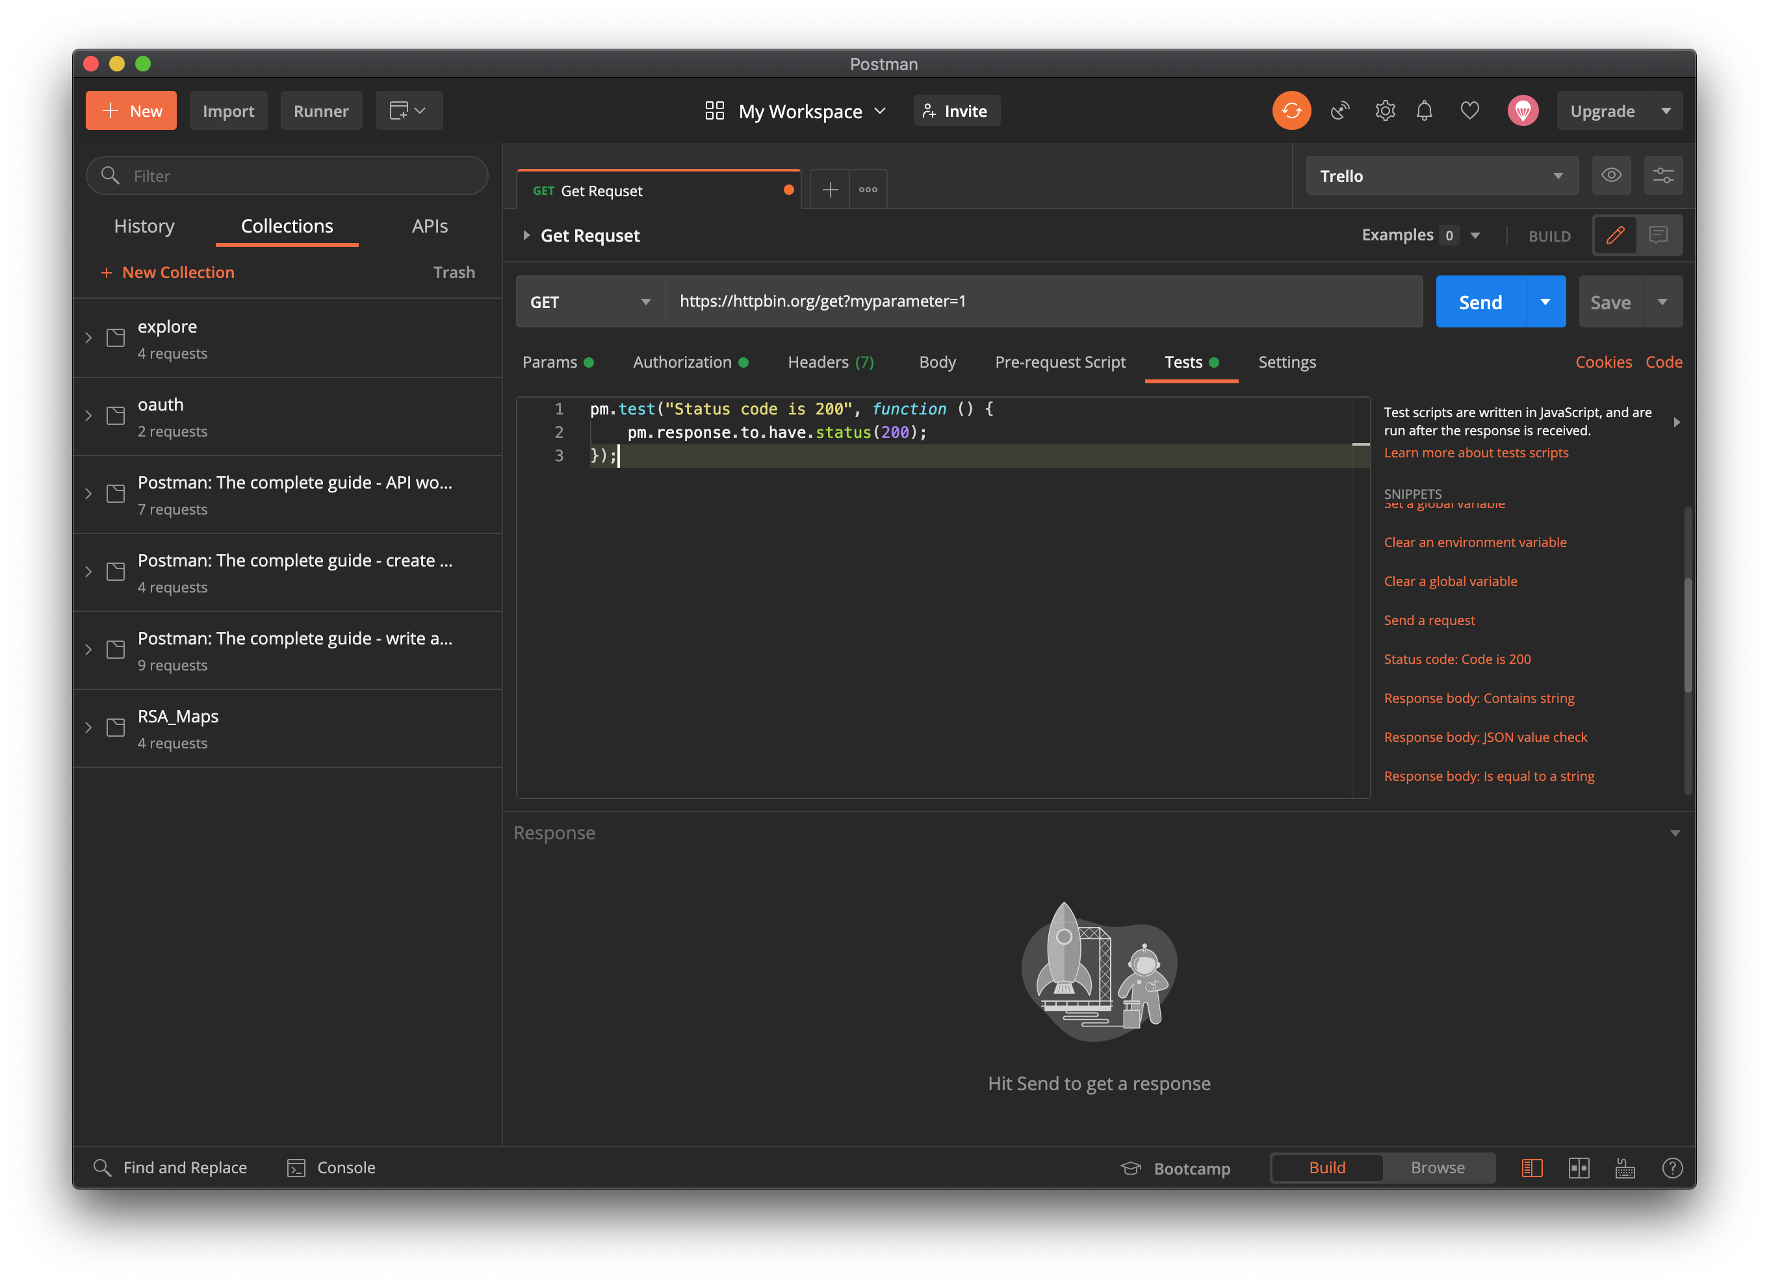1769x1285 pixels.
Task: Click the pencil build mode icon
Action: point(1616,235)
